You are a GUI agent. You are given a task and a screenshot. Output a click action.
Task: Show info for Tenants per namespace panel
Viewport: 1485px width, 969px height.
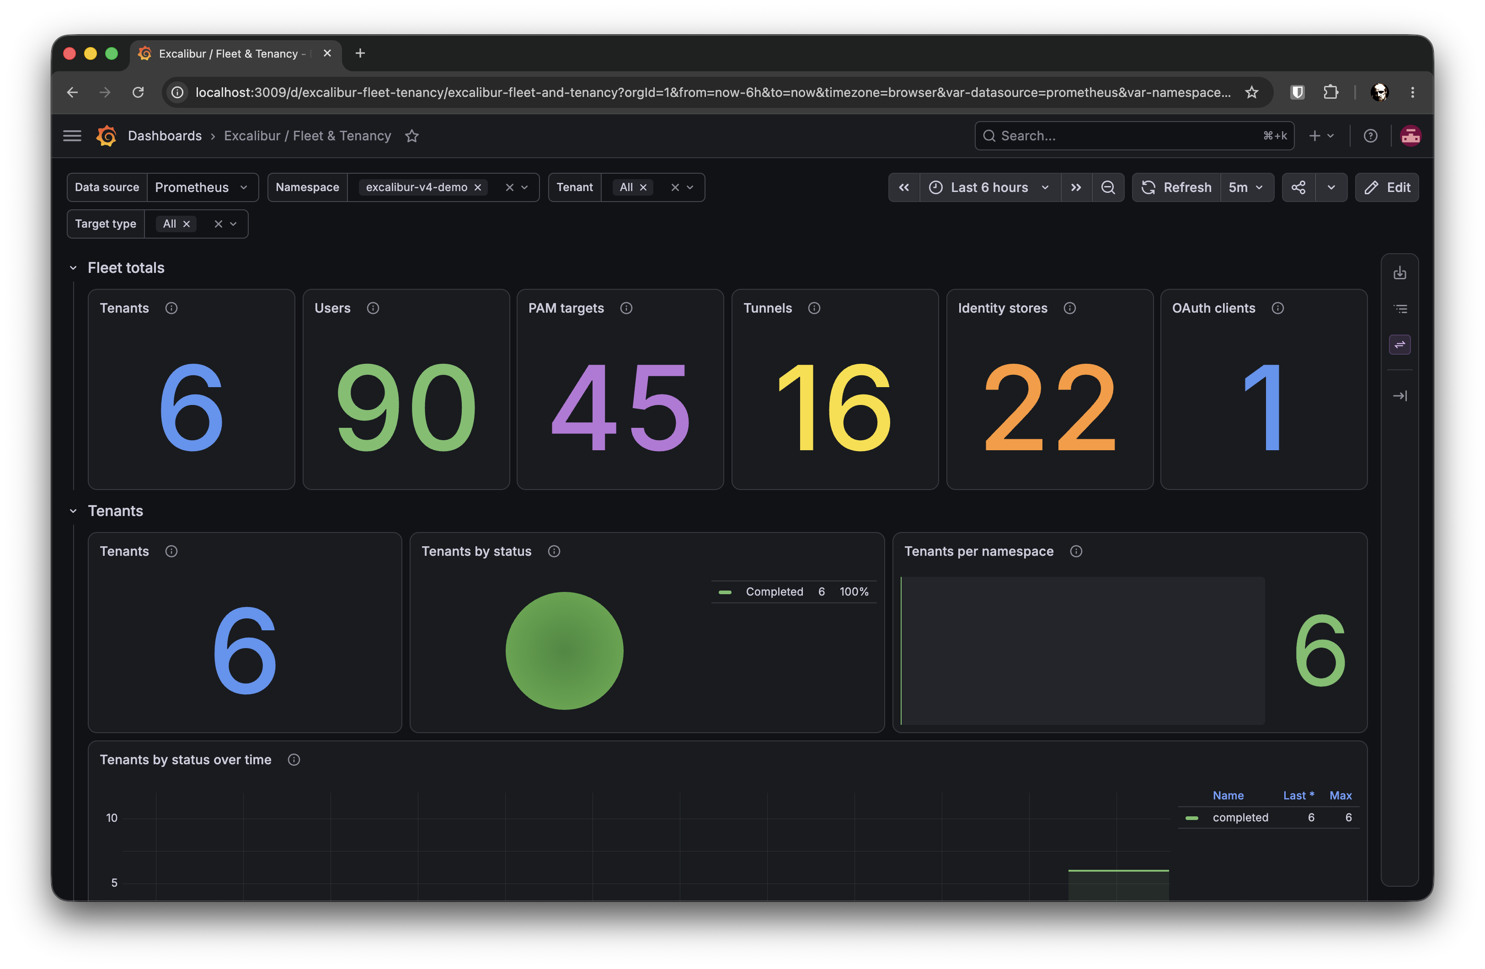tap(1076, 551)
